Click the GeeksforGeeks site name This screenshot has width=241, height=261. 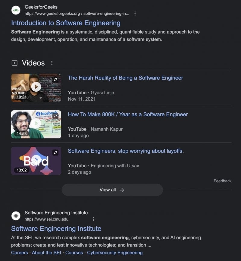[41, 7]
